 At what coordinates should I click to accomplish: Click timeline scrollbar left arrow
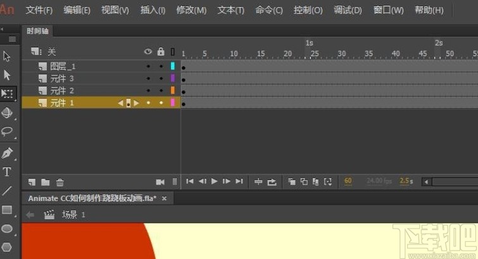pos(427,182)
